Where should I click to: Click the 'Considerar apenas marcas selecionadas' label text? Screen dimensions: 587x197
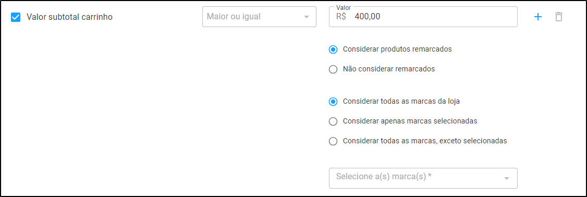click(410, 121)
